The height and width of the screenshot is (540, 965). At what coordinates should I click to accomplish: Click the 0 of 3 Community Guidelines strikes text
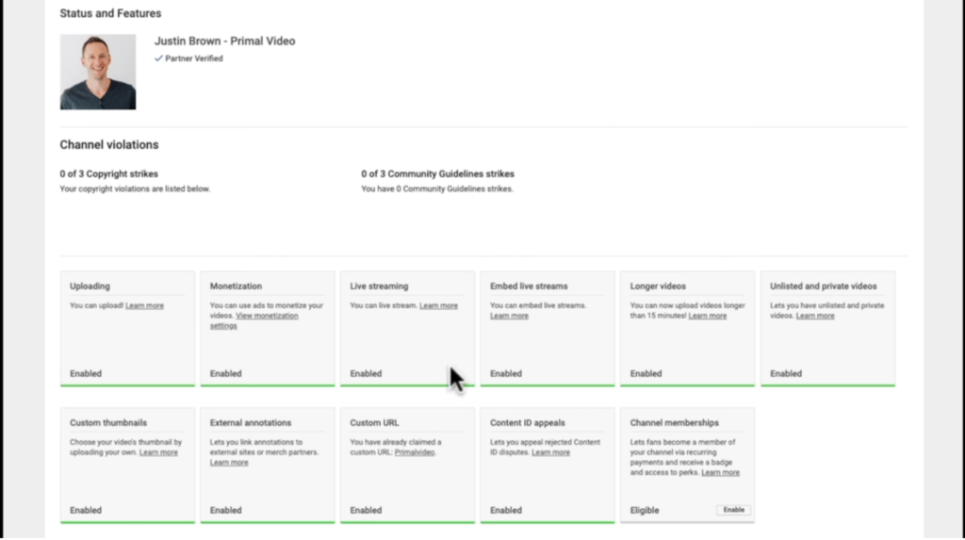(437, 174)
